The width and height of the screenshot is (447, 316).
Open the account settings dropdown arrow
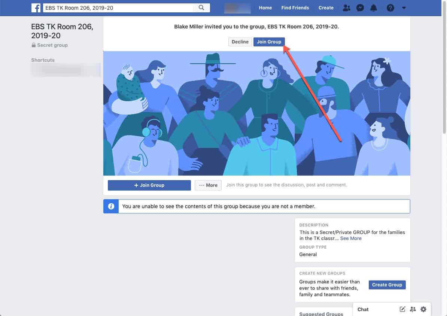click(x=404, y=7)
